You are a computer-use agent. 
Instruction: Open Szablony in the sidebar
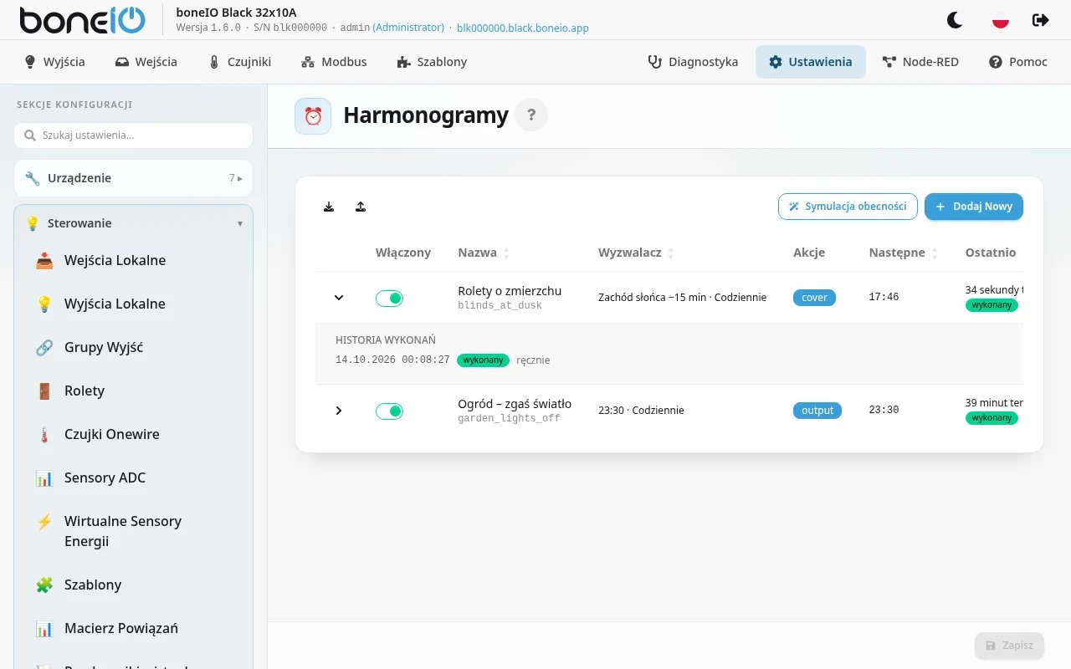point(133,585)
